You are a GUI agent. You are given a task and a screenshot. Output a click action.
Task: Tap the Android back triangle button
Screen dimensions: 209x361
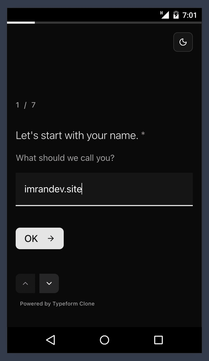tap(50, 340)
